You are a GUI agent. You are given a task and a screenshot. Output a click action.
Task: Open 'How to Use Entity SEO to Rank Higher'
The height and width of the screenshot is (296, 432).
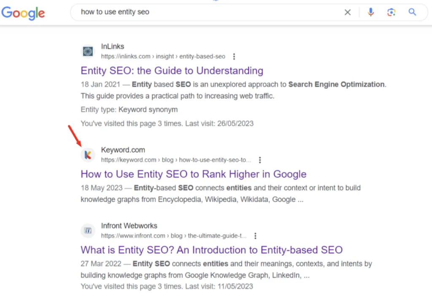tap(193, 174)
